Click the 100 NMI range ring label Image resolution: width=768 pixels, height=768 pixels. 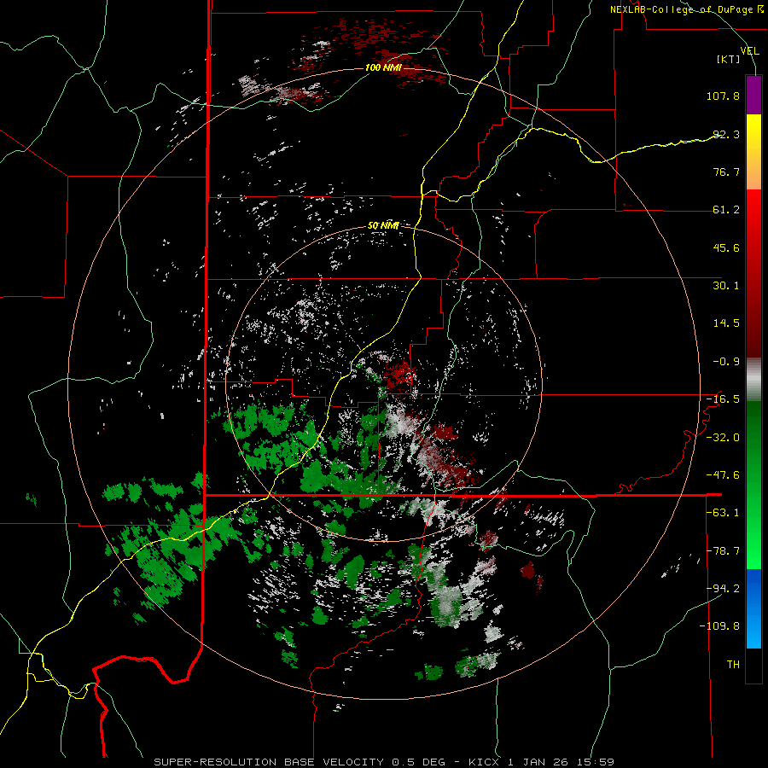[x=383, y=67]
